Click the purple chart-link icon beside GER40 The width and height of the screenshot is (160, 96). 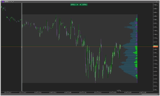3,2
